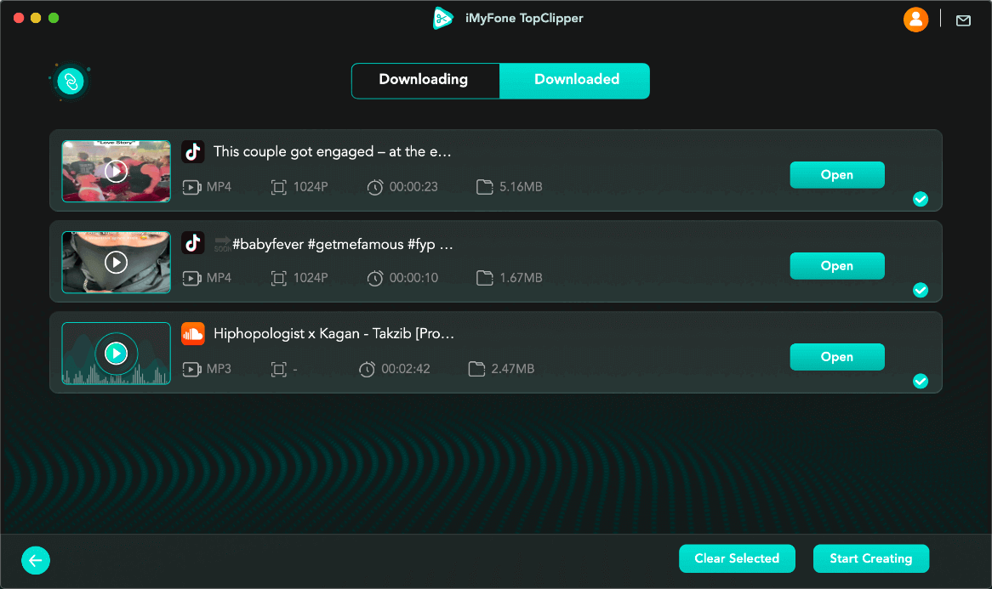Click the back arrow icon at bottom left
This screenshot has width=992, height=589.
coord(36,560)
